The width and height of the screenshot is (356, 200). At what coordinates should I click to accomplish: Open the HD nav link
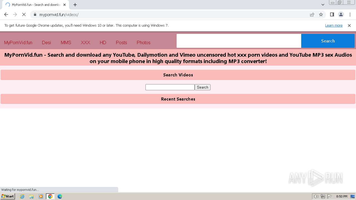click(103, 42)
